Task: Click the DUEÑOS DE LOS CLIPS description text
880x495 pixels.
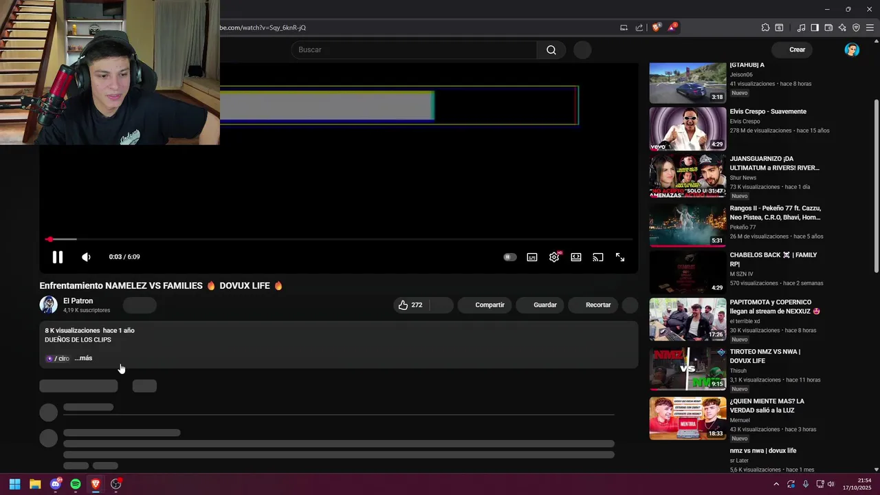Action: (x=78, y=340)
